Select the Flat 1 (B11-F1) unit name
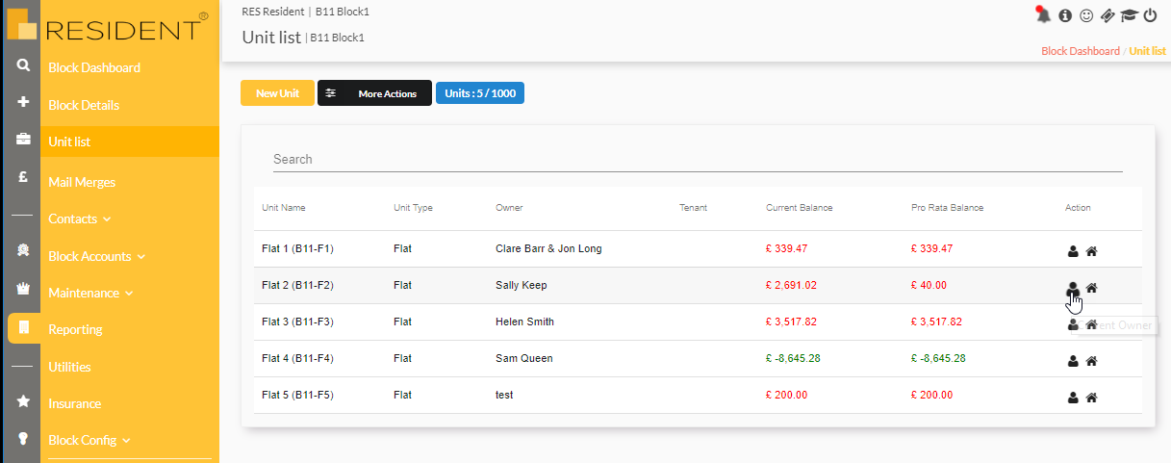This screenshot has width=1171, height=463. [x=297, y=248]
